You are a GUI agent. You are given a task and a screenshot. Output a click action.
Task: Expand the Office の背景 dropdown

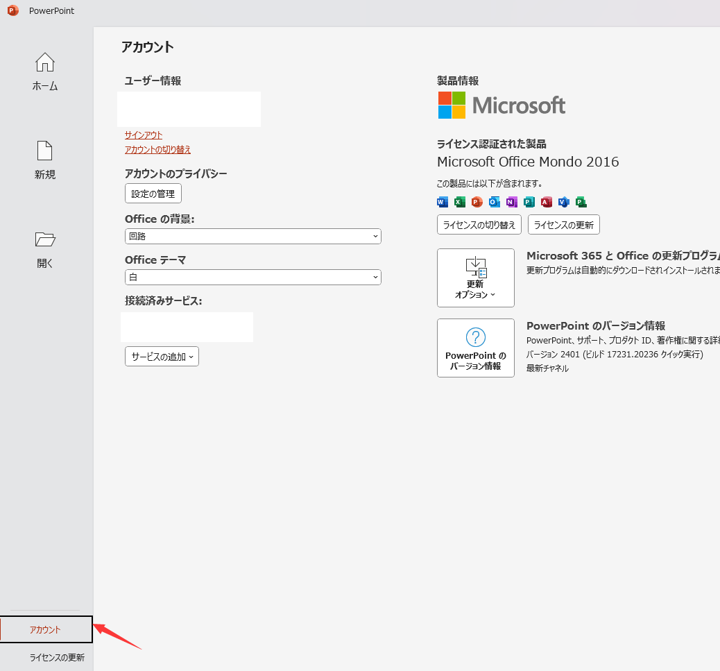tap(253, 236)
